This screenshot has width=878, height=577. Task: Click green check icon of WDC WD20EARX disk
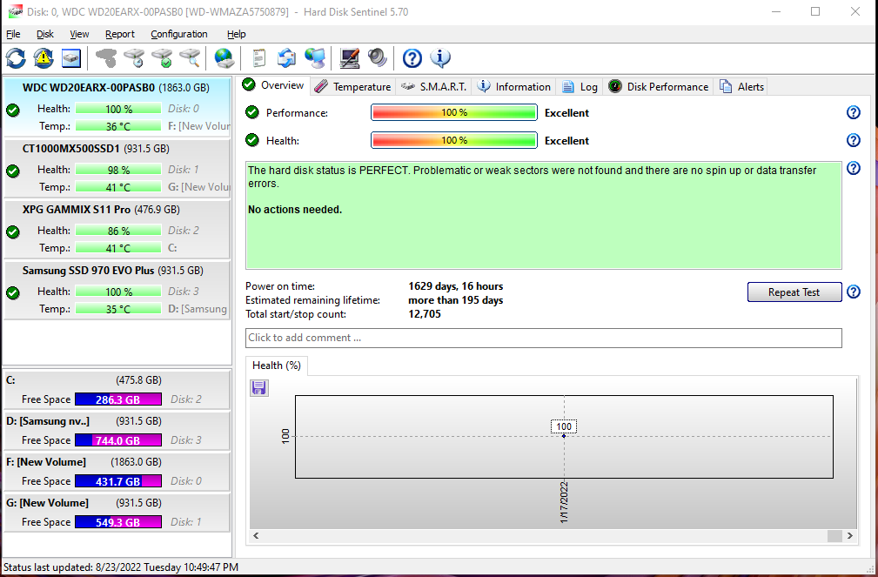pos(13,111)
